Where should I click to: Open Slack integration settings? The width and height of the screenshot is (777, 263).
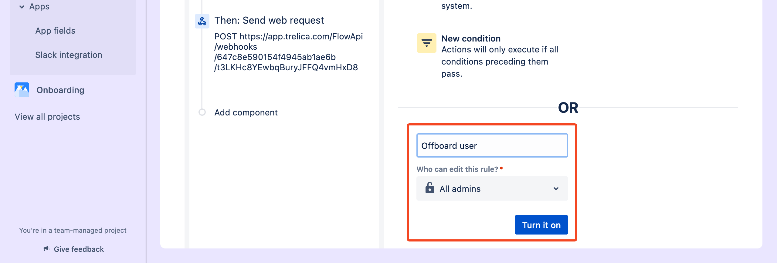(x=69, y=55)
